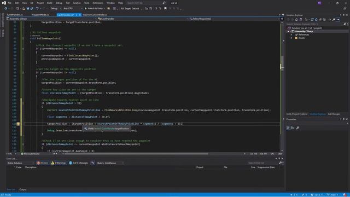Viewport: 350px width, 197px height.
Task: Click the Save All icon
Action: coord(32,9)
